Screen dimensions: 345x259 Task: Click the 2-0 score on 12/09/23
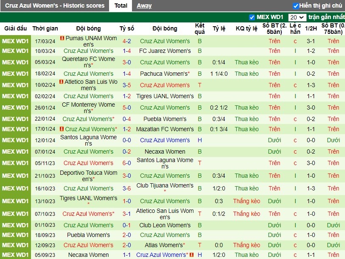127,245
